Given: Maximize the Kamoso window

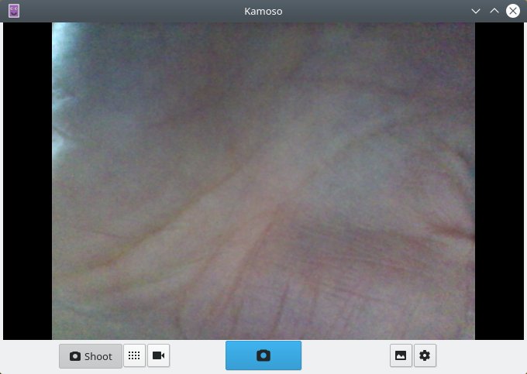Looking at the screenshot, I should (494, 11).
